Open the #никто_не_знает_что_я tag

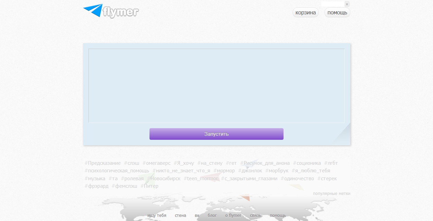(181, 171)
